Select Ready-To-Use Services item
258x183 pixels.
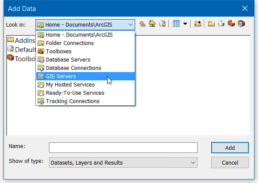[85, 93]
